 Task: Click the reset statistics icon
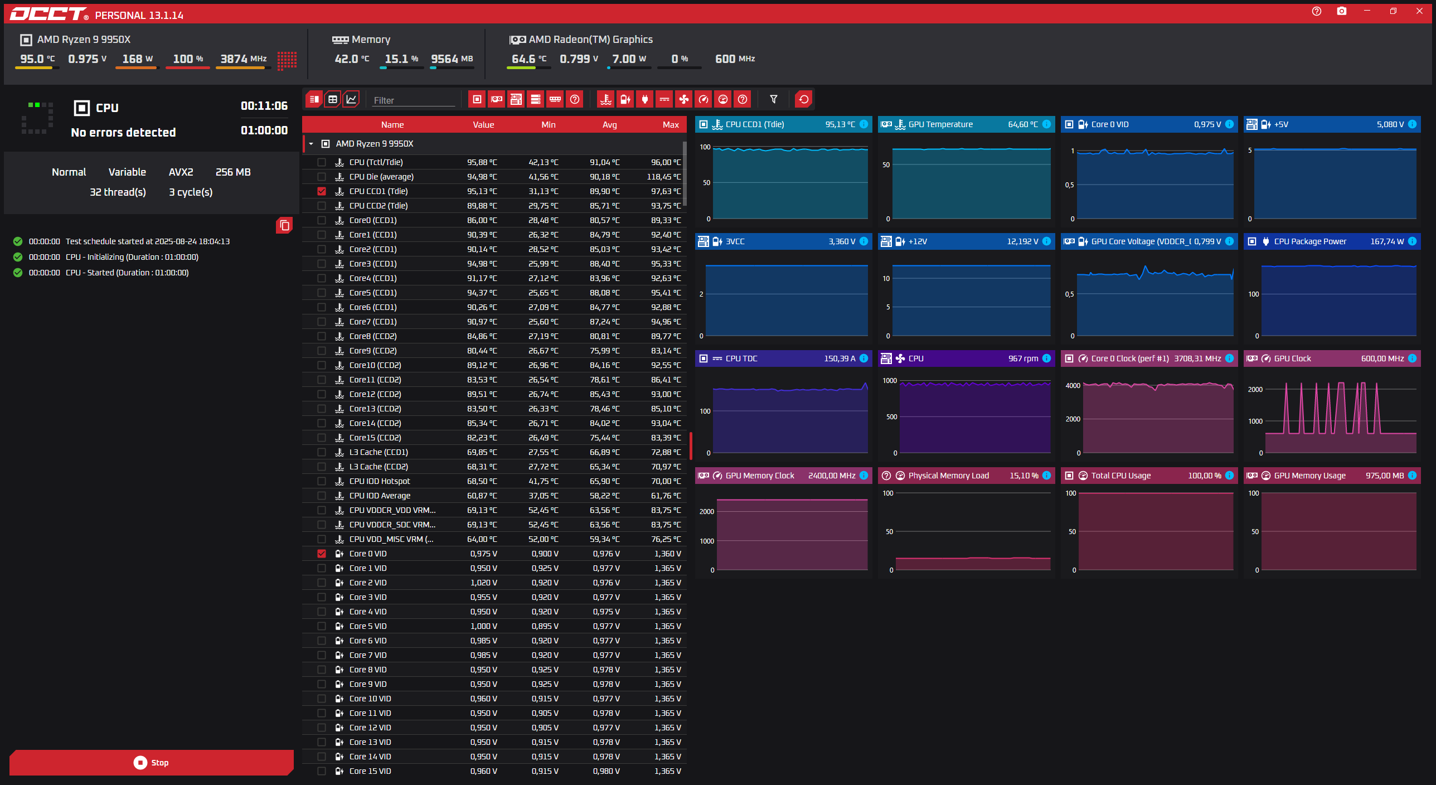click(803, 99)
